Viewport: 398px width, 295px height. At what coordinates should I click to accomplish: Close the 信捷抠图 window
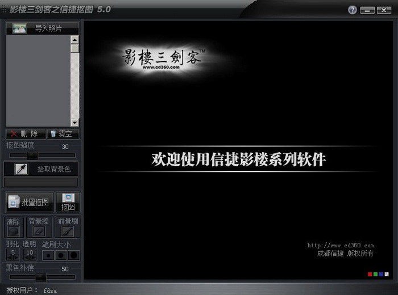(384, 10)
